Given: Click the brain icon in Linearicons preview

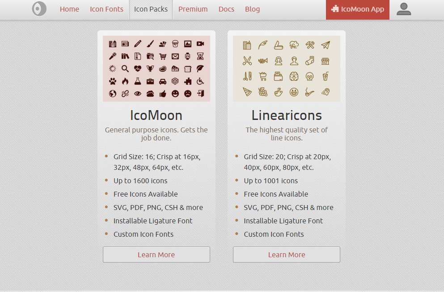Looking at the screenshot, I should pyautogui.click(x=294, y=77).
